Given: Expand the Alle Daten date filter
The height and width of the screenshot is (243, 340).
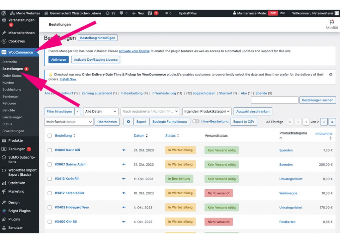Looking at the screenshot, I should coord(101,111).
